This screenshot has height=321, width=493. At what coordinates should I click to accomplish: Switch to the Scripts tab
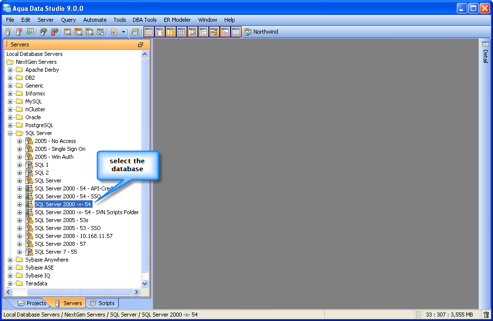102,303
